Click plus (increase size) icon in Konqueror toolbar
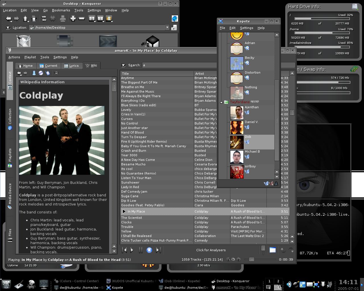The width and height of the screenshot is (364, 291). 73,19
